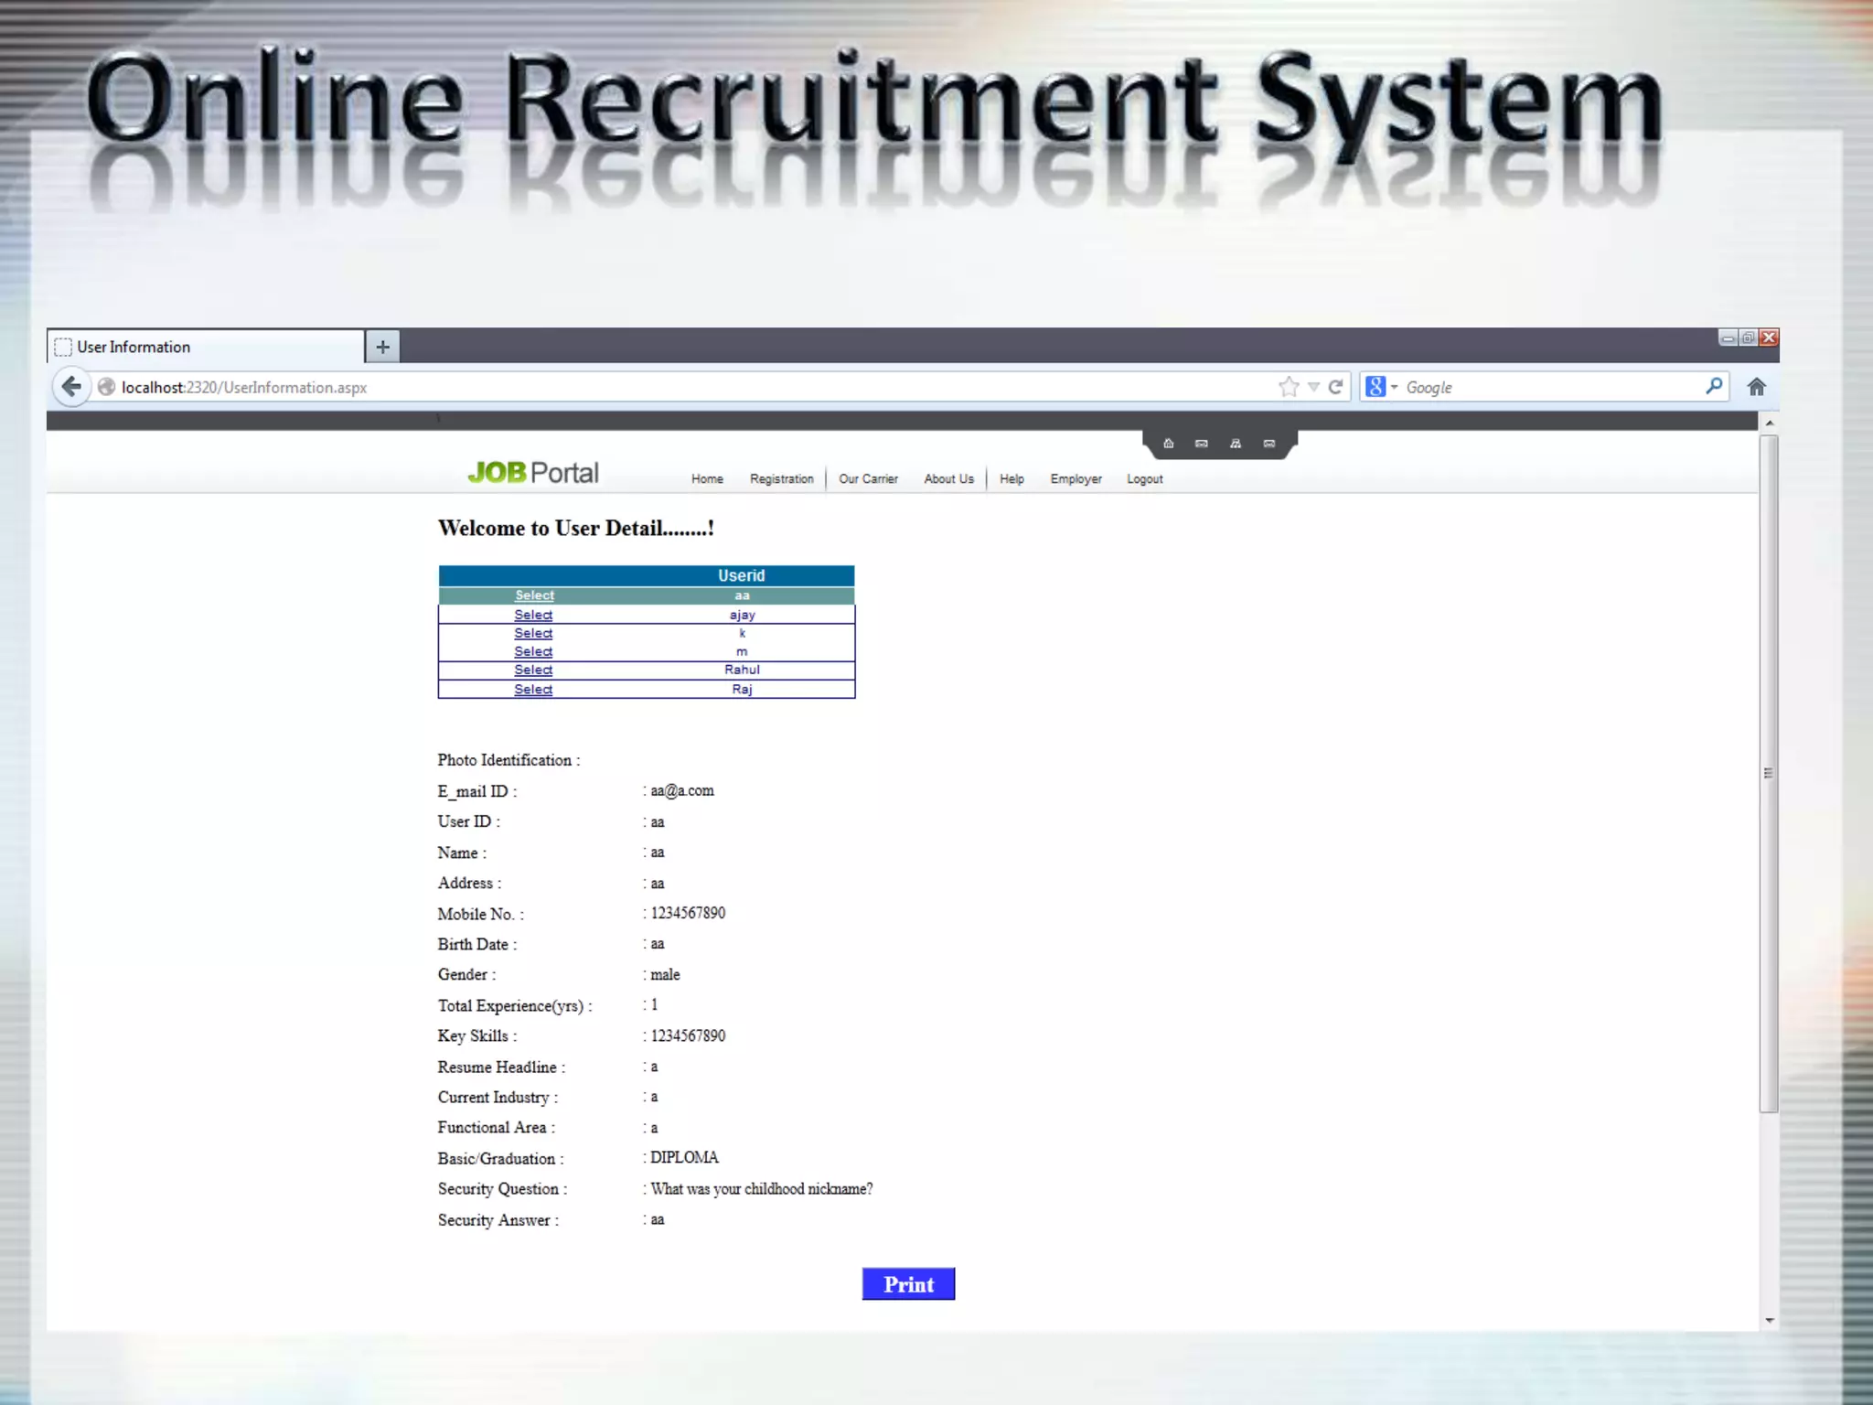Click the sitemap icon in header tab
This screenshot has width=1873, height=1405.
[1236, 444]
